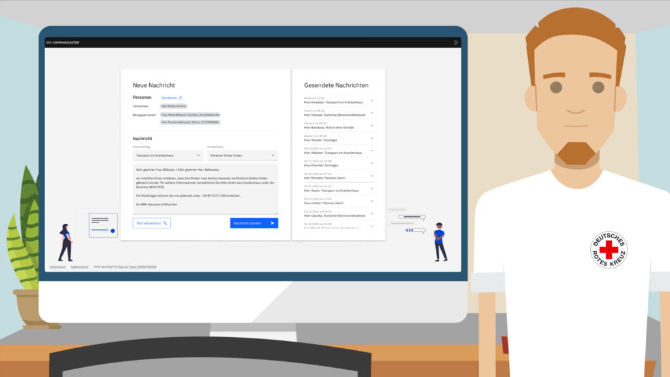Click the pencil icon next to Bearbeiten
The height and width of the screenshot is (377, 670).
181,98
